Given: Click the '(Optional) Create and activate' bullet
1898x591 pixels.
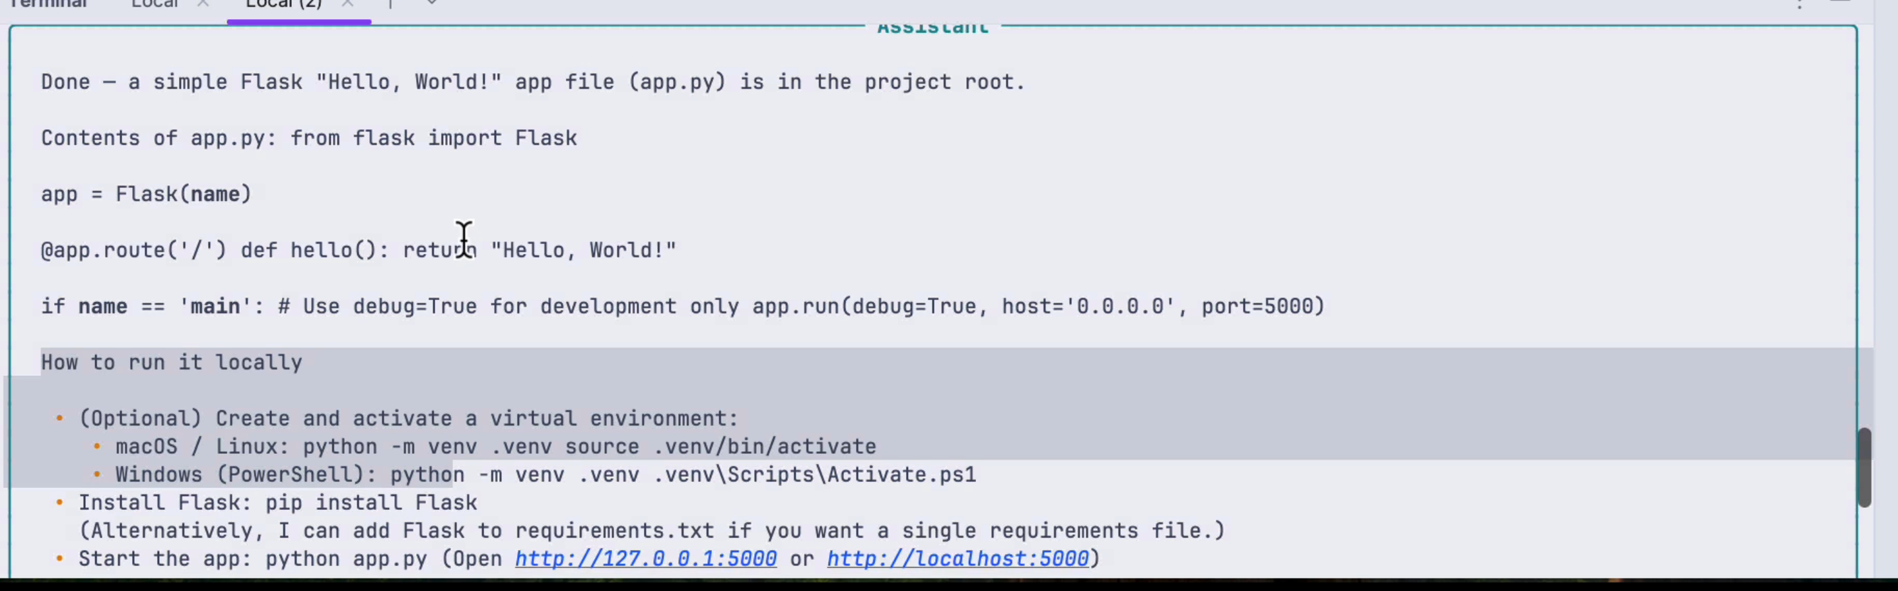Looking at the screenshot, I should point(408,419).
